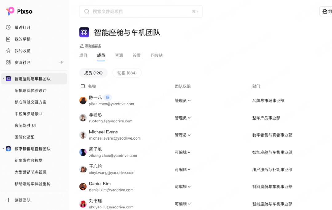Click search magnifier icon
Image resolution: width=332 pixels, height=210 pixels.
tap(87, 11)
